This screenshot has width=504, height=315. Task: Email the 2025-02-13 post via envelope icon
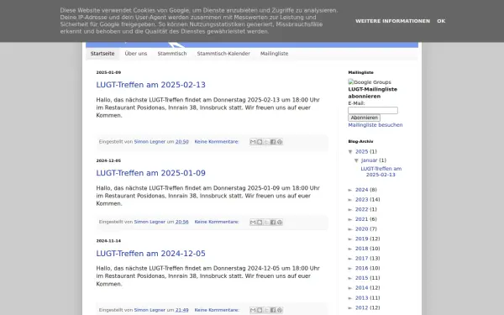click(x=253, y=142)
